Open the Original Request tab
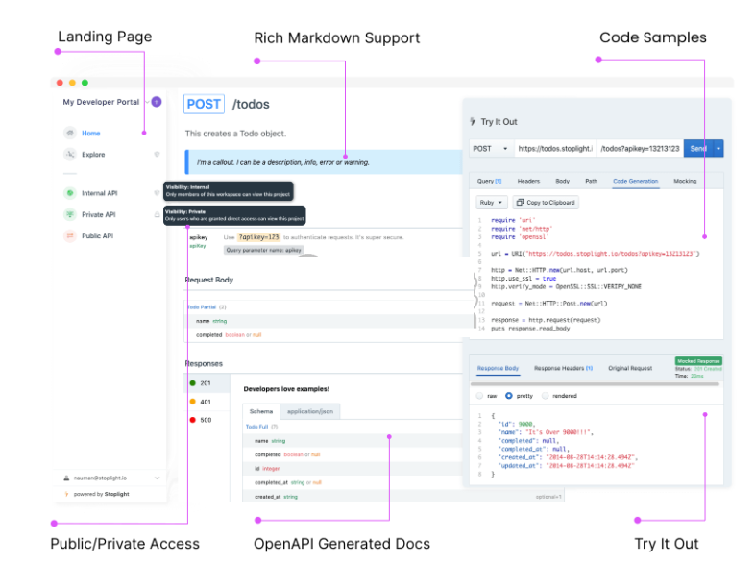Viewport: 755px width, 588px height. 630,368
